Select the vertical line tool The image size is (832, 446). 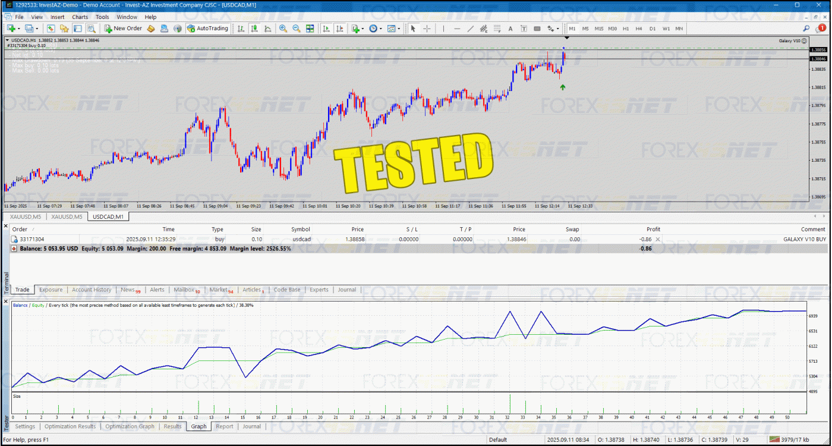pyautogui.click(x=443, y=28)
